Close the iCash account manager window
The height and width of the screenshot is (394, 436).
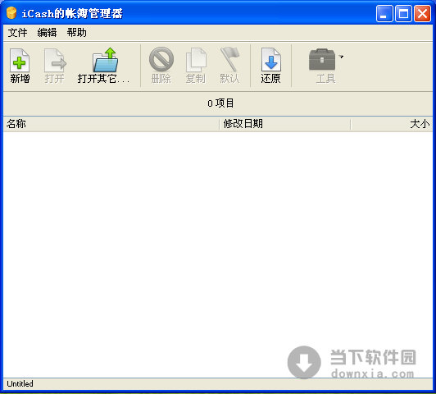pyautogui.click(x=422, y=13)
